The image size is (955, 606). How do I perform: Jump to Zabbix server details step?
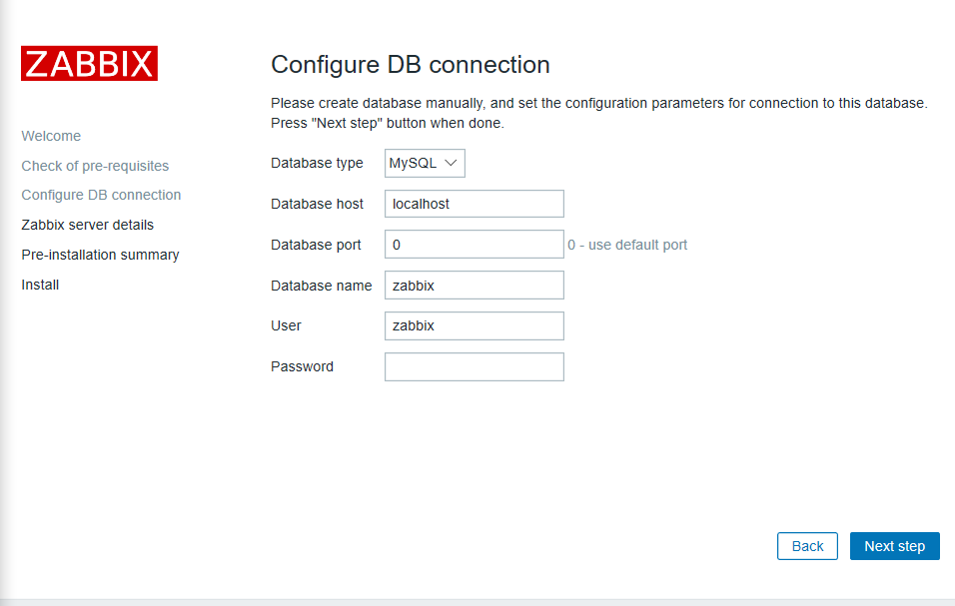pyautogui.click(x=88, y=225)
